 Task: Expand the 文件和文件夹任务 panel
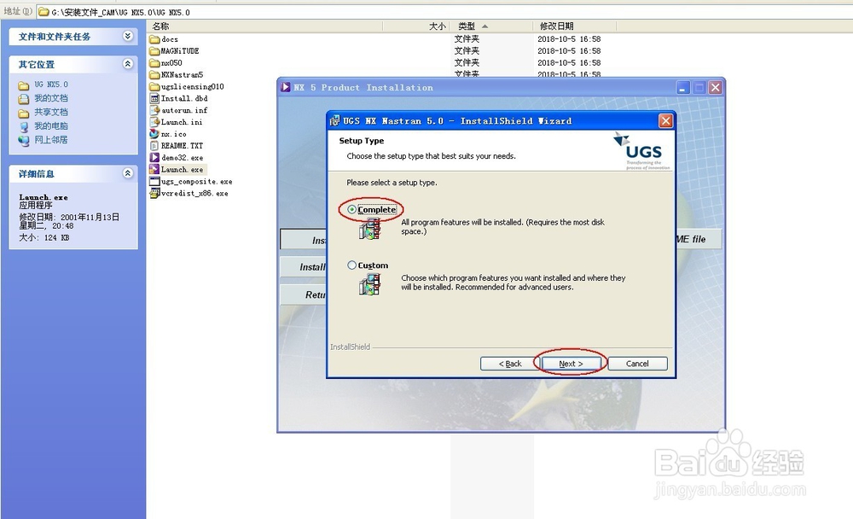[128, 36]
